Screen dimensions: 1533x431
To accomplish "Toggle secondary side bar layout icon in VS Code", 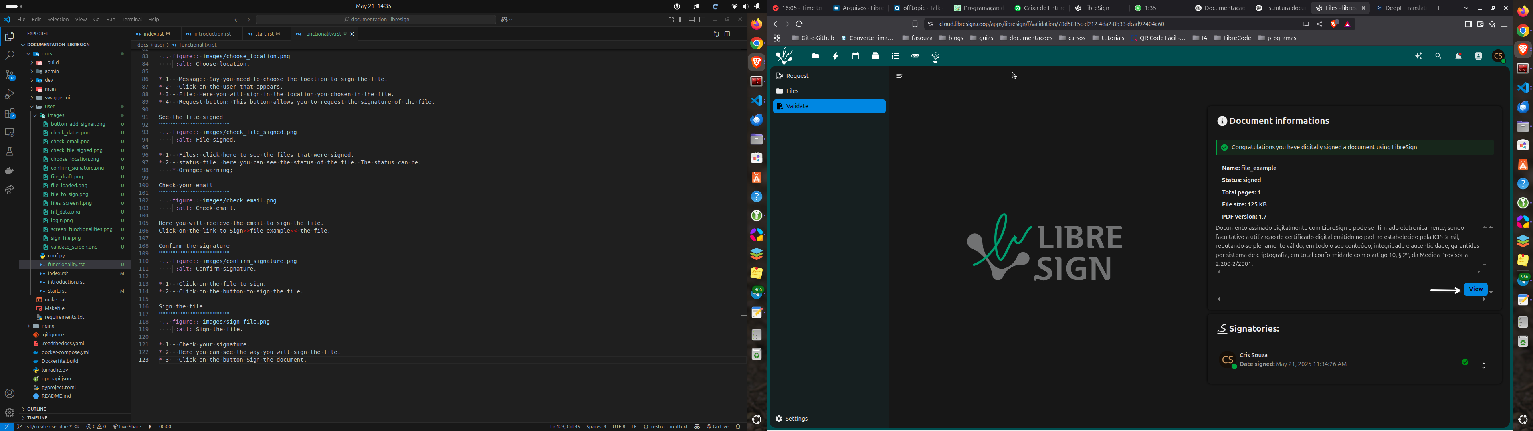I will 702,20.
